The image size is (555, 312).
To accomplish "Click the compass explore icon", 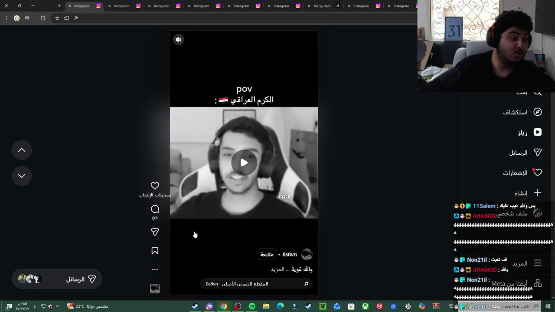I will tap(538, 112).
